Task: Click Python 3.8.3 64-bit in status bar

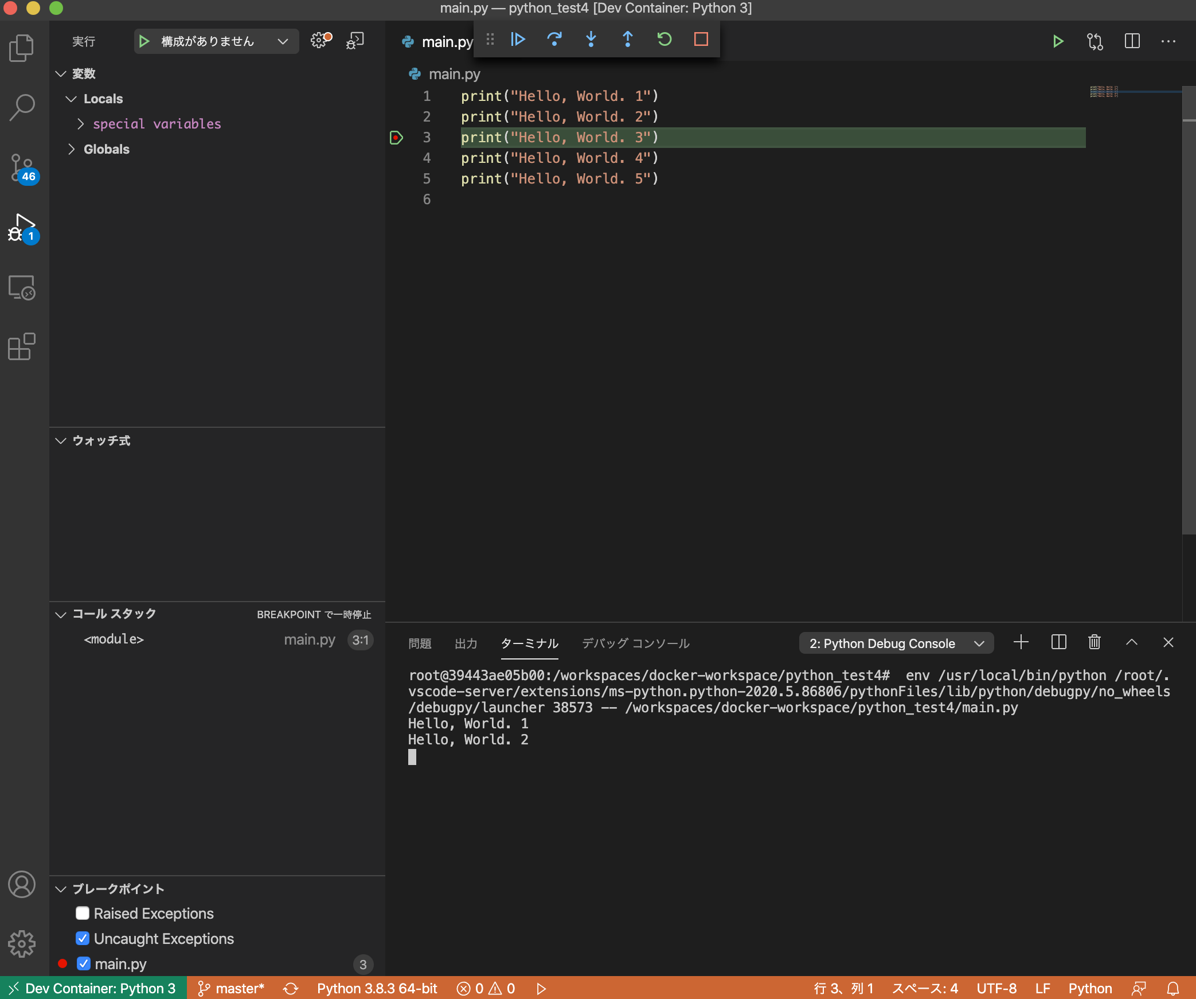Action: click(x=376, y=988)
